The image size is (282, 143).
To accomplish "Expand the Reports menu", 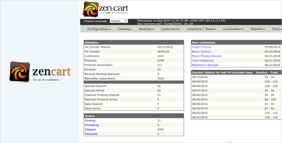I will point(257,29).
